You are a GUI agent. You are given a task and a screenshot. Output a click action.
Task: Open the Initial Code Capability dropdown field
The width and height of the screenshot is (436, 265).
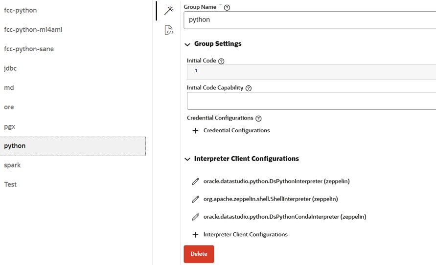click(311, 101)
